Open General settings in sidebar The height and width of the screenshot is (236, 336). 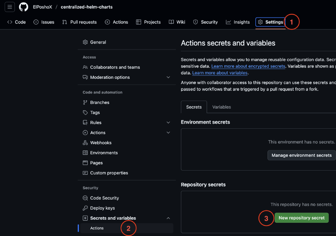point(127,42)
